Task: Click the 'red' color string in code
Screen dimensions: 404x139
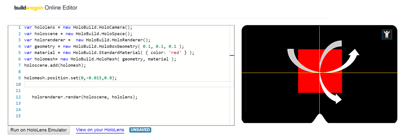Action: pyautogui.click(x=175, y=53)
